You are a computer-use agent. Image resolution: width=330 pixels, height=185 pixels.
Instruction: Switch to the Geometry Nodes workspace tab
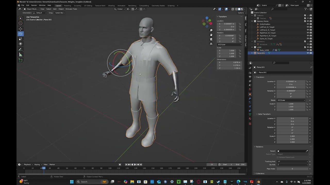point(158,5)
